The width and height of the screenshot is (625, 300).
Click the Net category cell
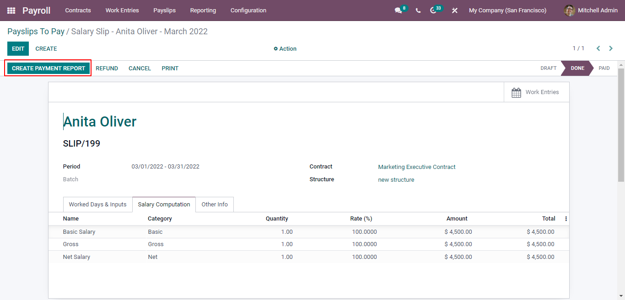[x=153, y=257]
